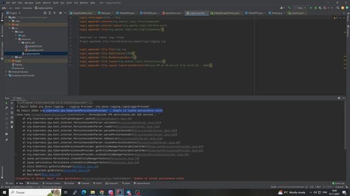
Task: Collapse the main folder node
Action: tap(13, 32)
